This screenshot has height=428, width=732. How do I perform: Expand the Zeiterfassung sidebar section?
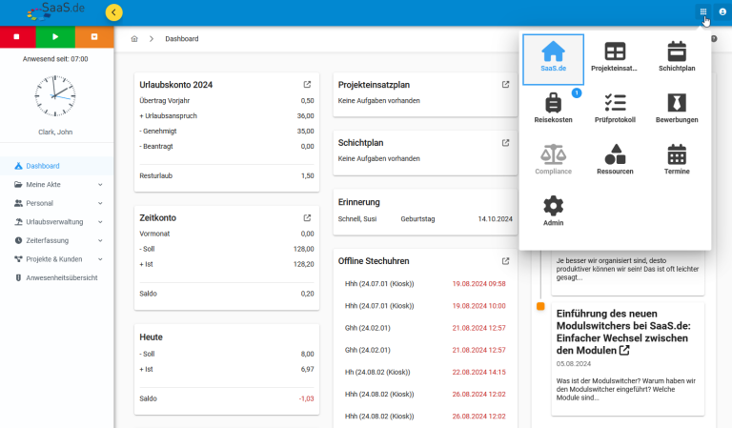[x=57, y=240]
